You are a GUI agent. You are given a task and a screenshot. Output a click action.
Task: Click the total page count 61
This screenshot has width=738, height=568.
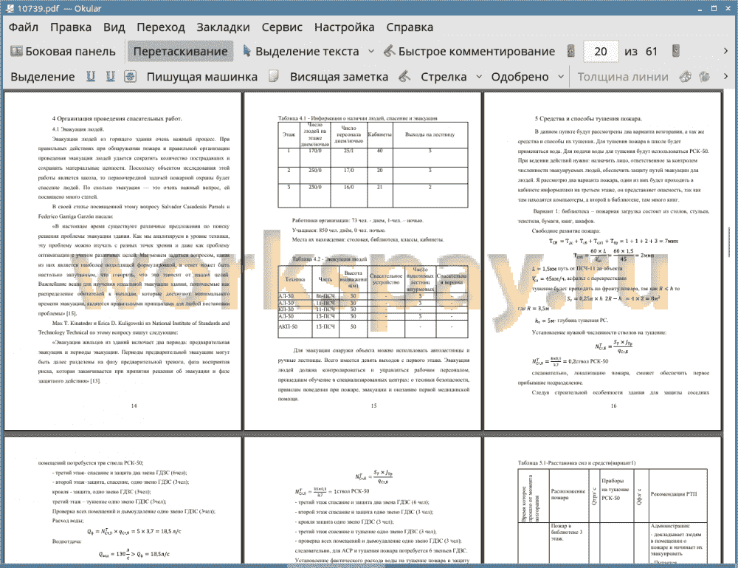[651, 52]
